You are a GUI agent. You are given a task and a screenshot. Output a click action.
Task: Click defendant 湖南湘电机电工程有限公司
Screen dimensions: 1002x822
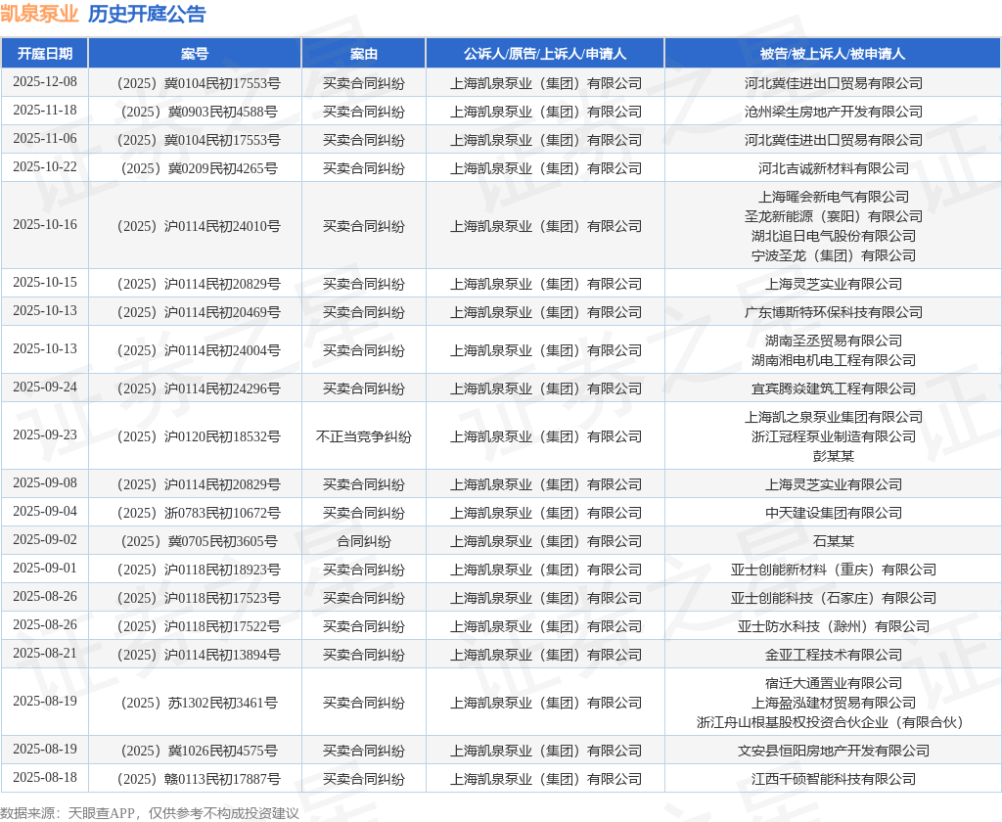[834, 360]
